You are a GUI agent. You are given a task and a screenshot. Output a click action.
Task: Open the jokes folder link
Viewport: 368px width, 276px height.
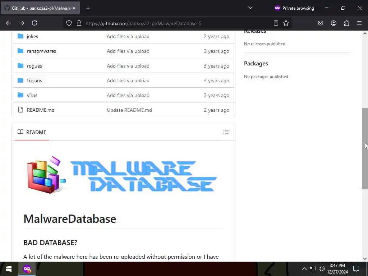coord(32,36)
